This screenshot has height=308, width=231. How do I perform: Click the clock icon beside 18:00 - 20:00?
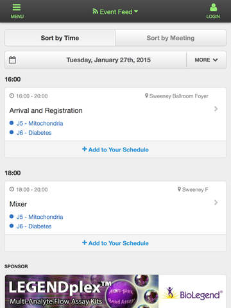pyautogui.click(x=12, y=189)
